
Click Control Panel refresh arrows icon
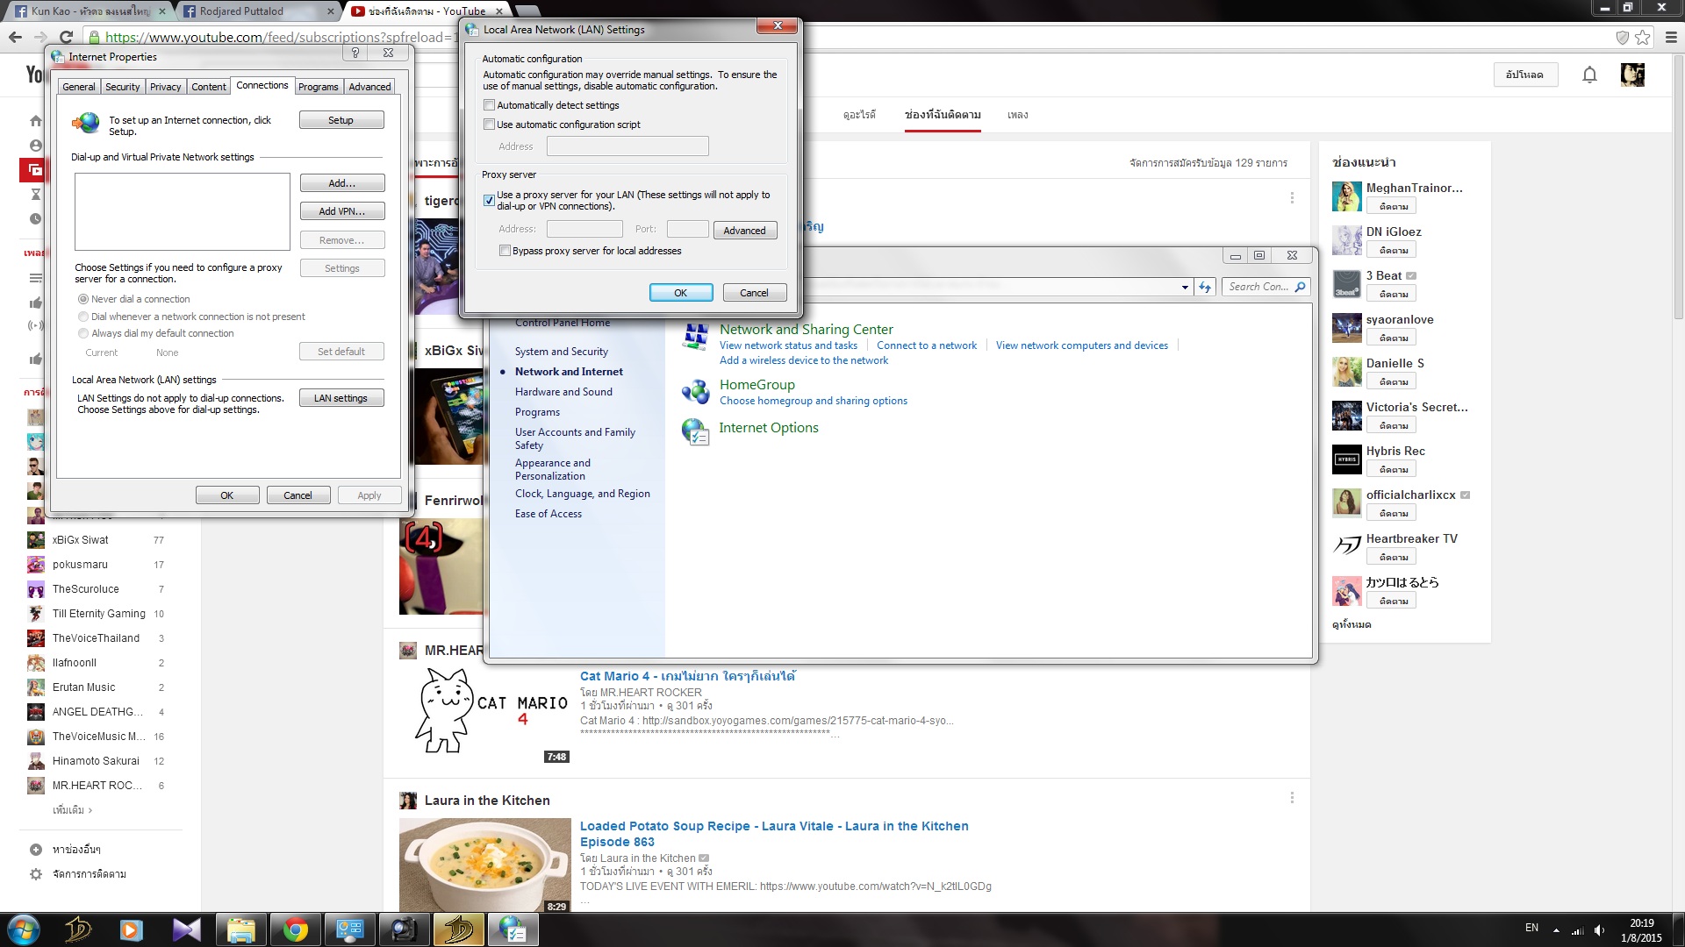[1205, 287]
